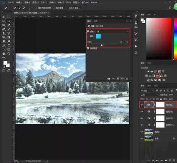Open the Filter menu in menu bar

61,2
